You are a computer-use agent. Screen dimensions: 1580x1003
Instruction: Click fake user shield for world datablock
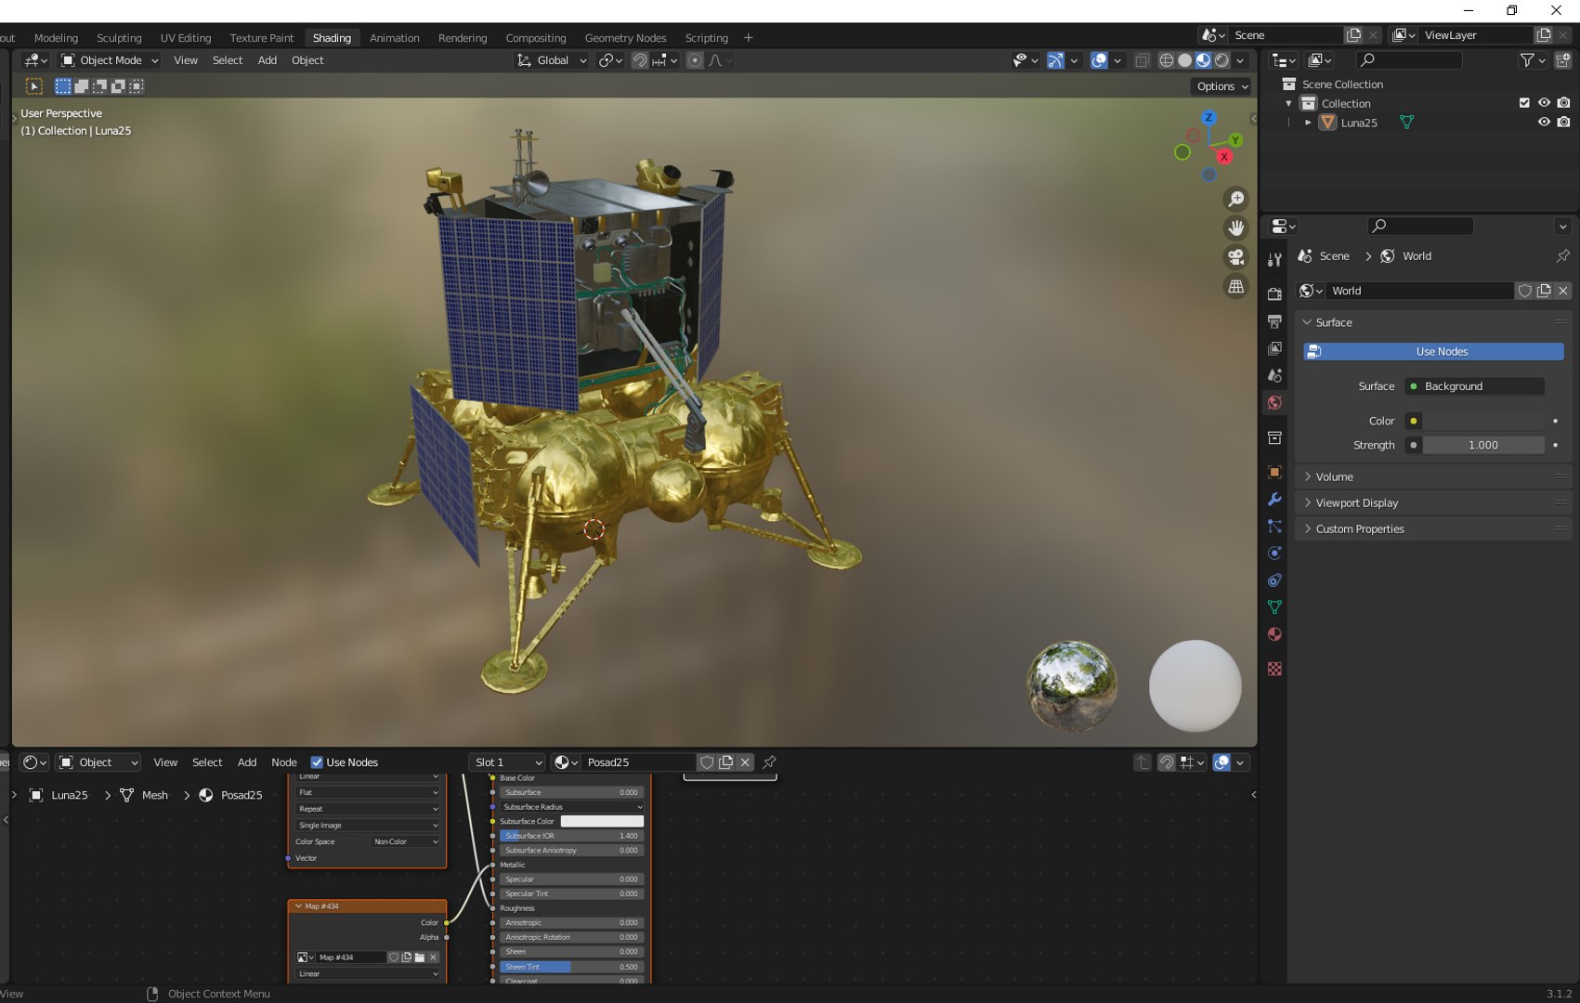point(1524,291)
